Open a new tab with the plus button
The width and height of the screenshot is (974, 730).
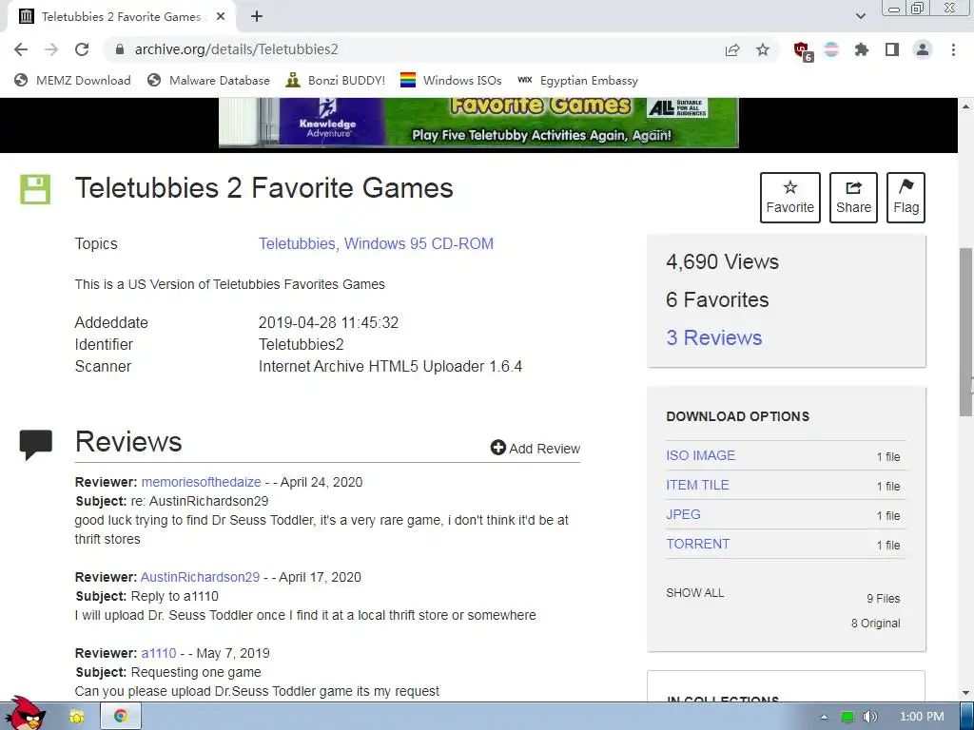coord(257,17)
